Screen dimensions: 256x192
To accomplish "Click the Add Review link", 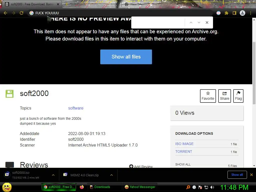I will 141,166.
